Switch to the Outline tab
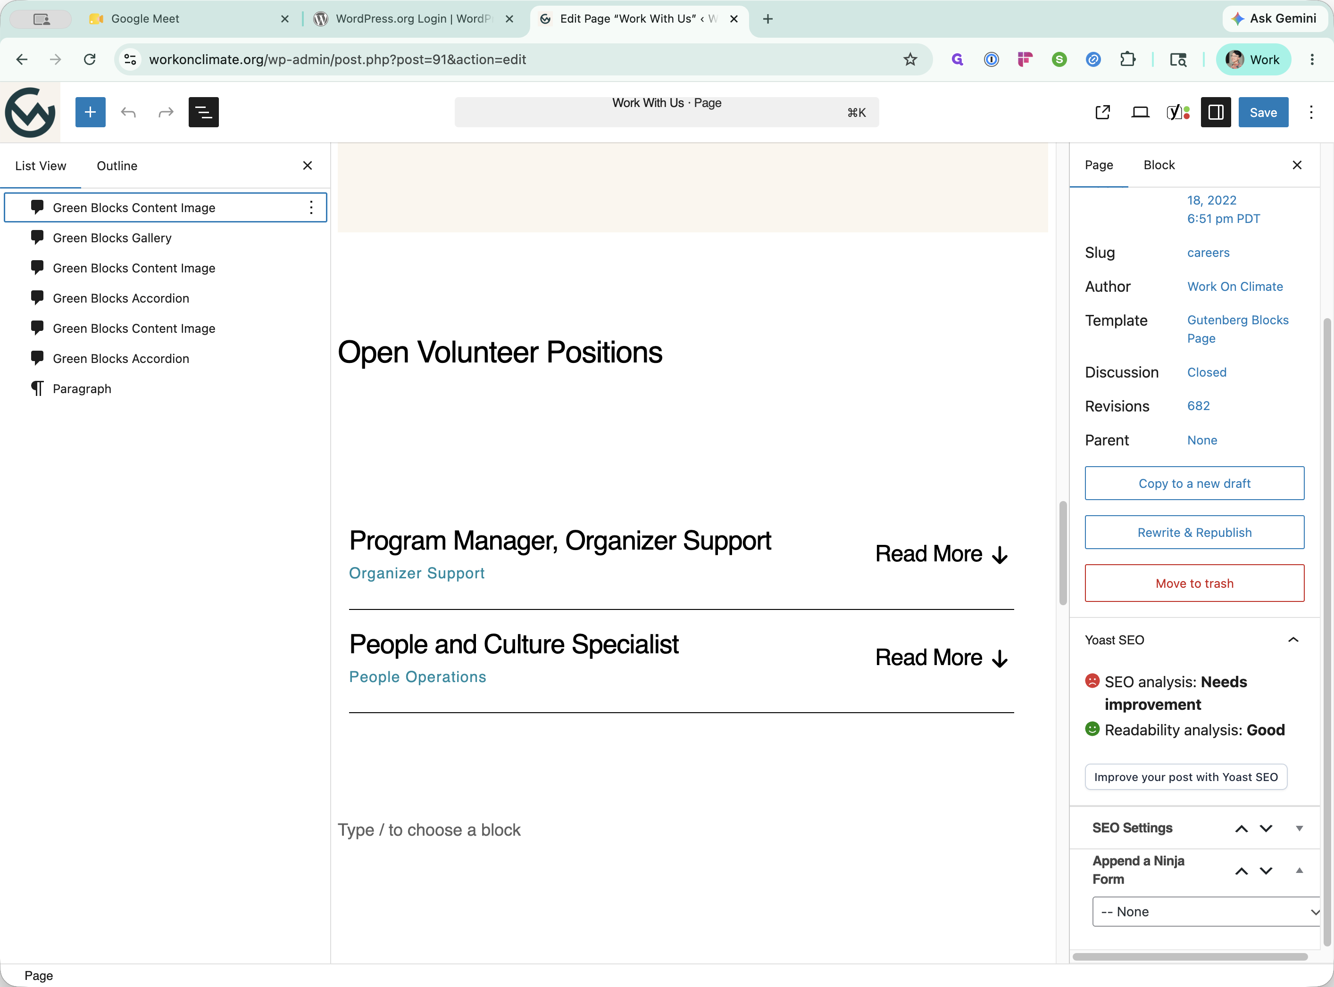 [x=117, y=165]
